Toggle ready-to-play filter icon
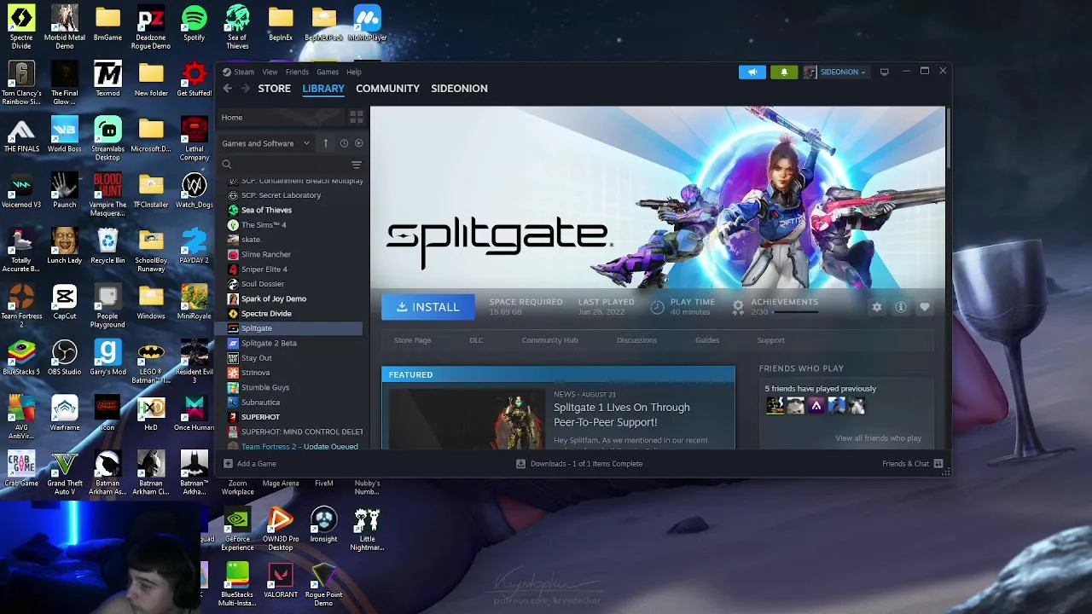The image size is (1092, 614). [x=358, y=143]
